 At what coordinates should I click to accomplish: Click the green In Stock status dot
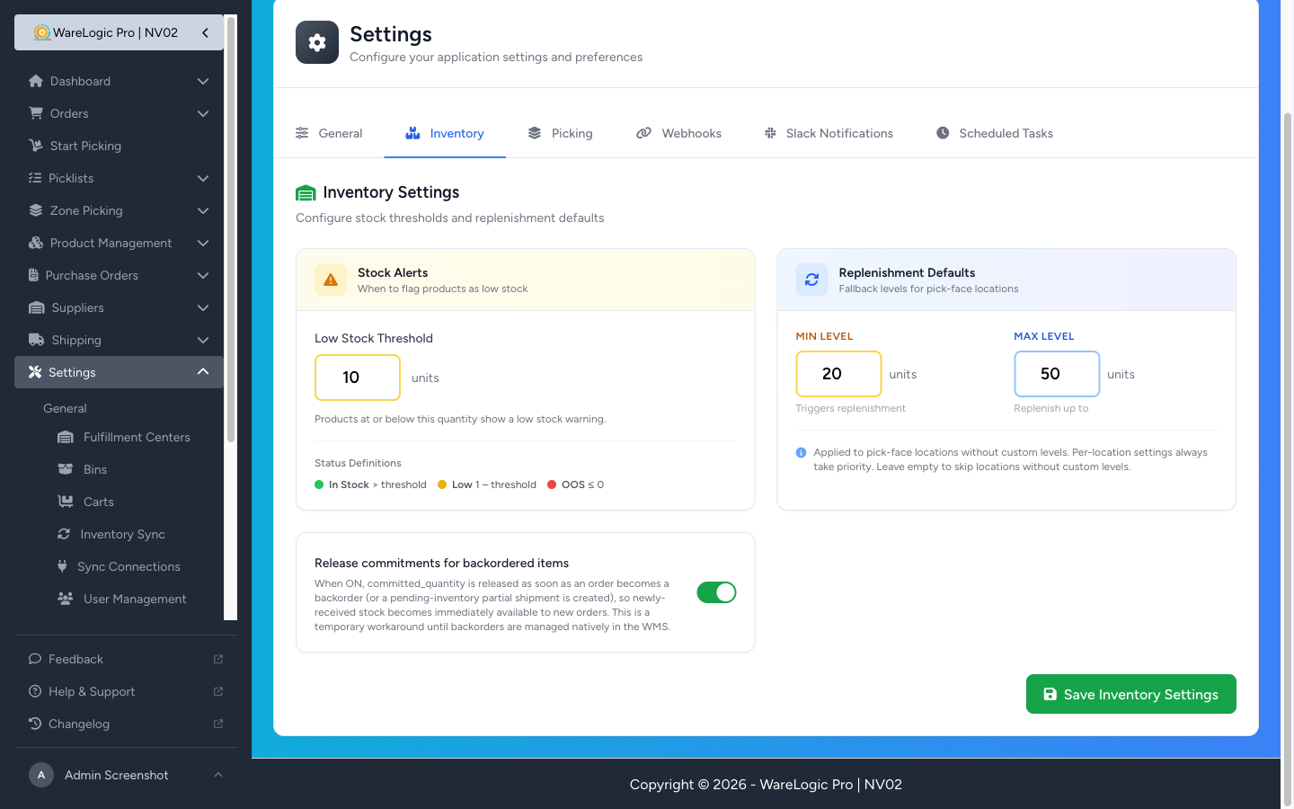(x=319, y=485)
